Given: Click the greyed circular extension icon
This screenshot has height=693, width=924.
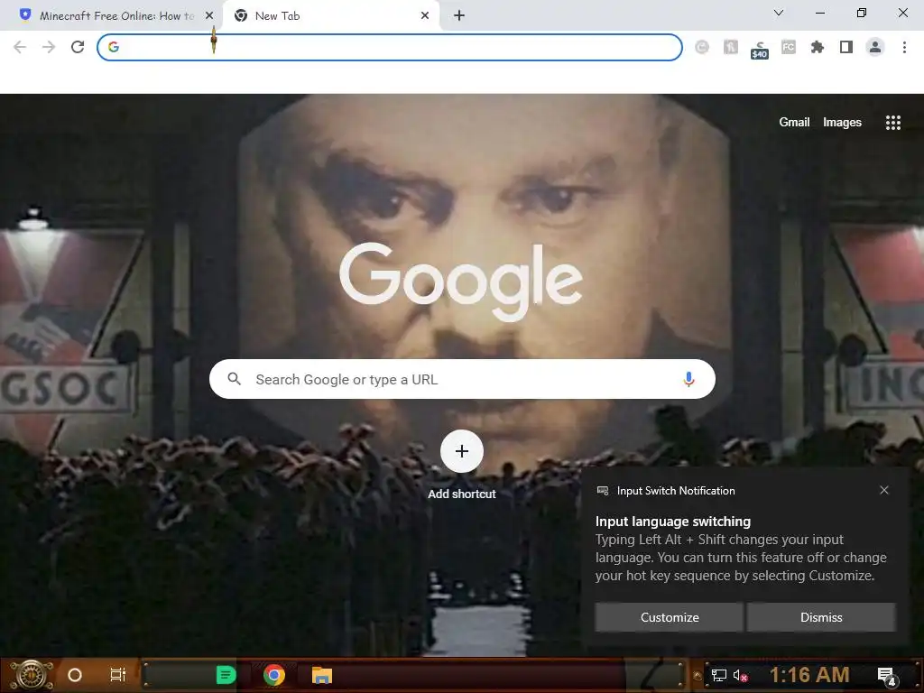Looking at the screenshot, I should tap(702, 47).
